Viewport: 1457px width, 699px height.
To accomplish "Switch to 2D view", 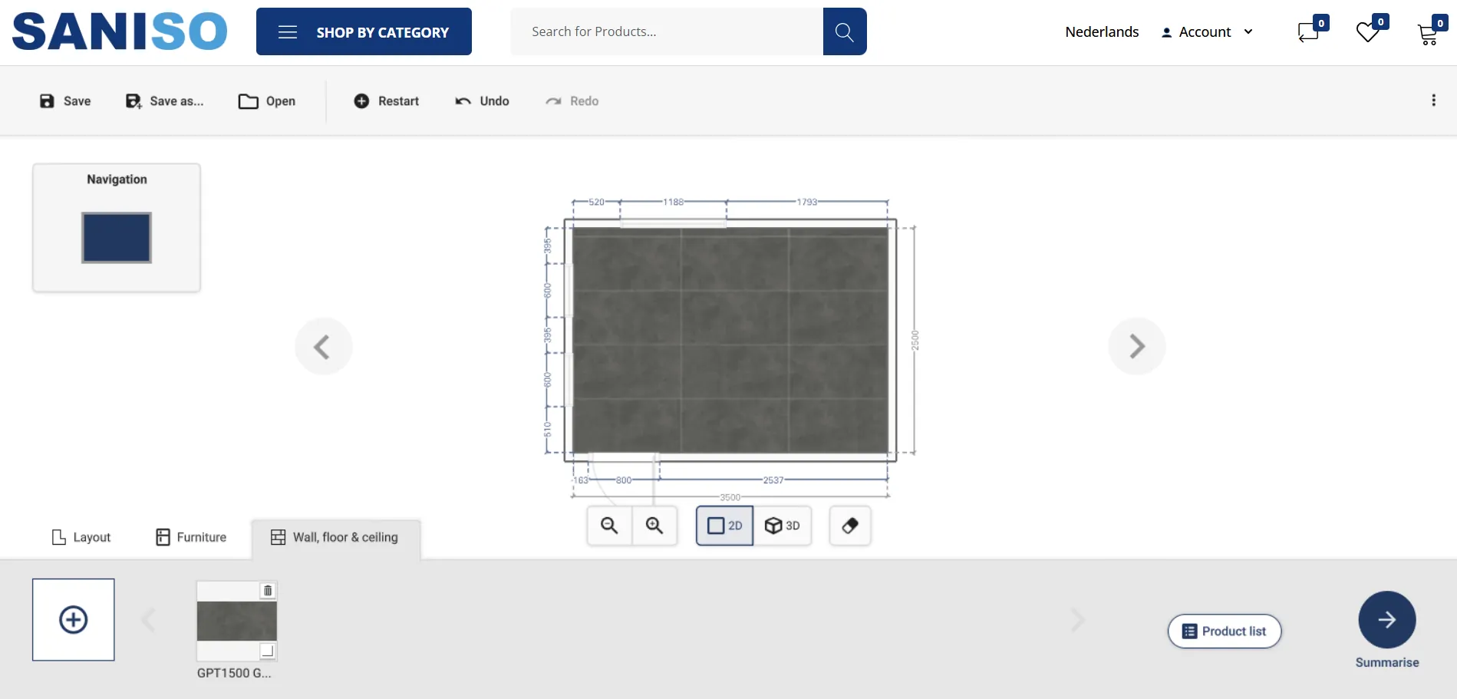I will (x=724, y=526).
